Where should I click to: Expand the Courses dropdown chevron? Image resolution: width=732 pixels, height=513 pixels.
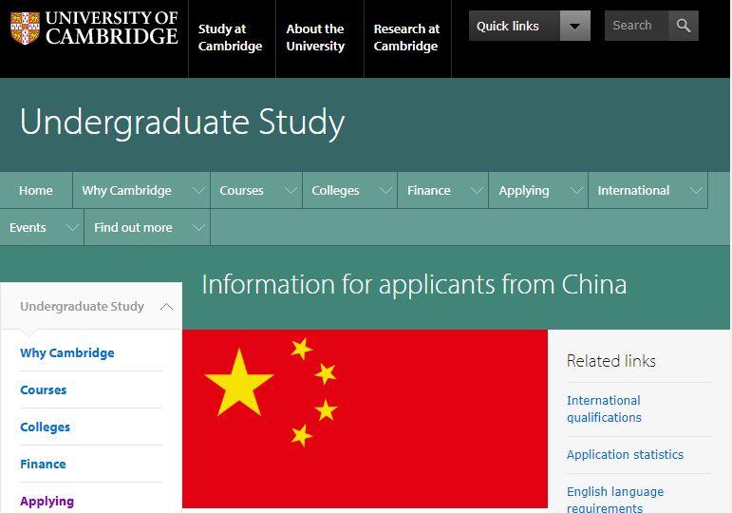[291, 190]
